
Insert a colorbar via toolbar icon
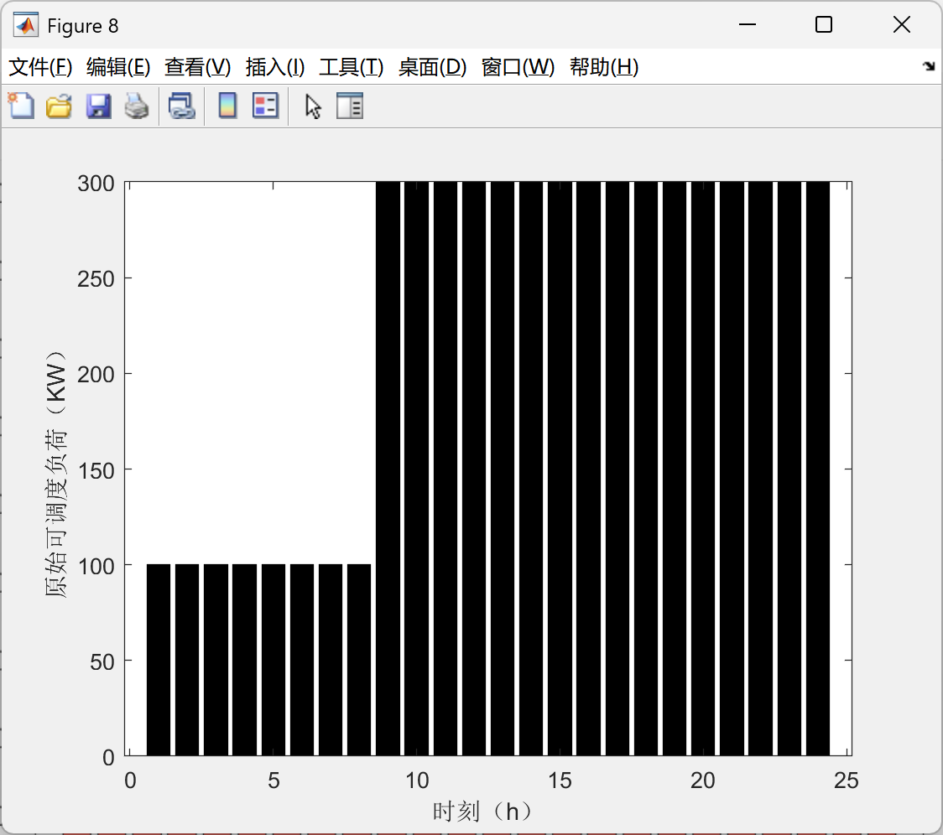click(x=227, y=106)
